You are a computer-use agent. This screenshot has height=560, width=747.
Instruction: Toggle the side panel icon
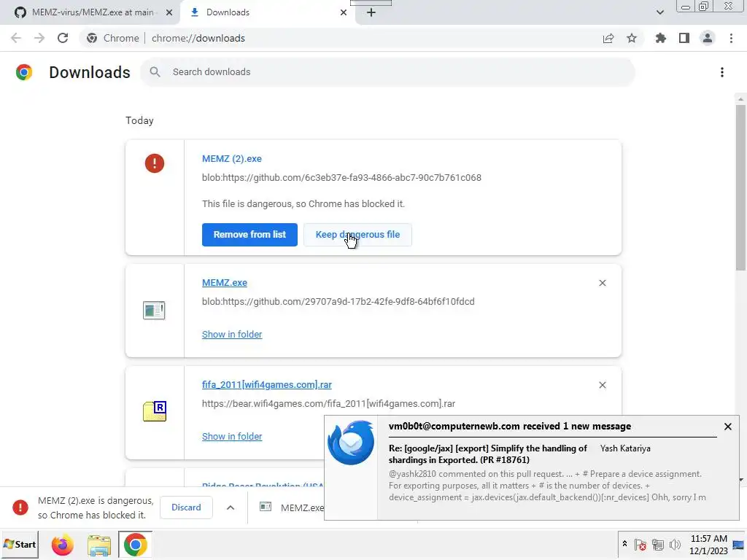684,38
